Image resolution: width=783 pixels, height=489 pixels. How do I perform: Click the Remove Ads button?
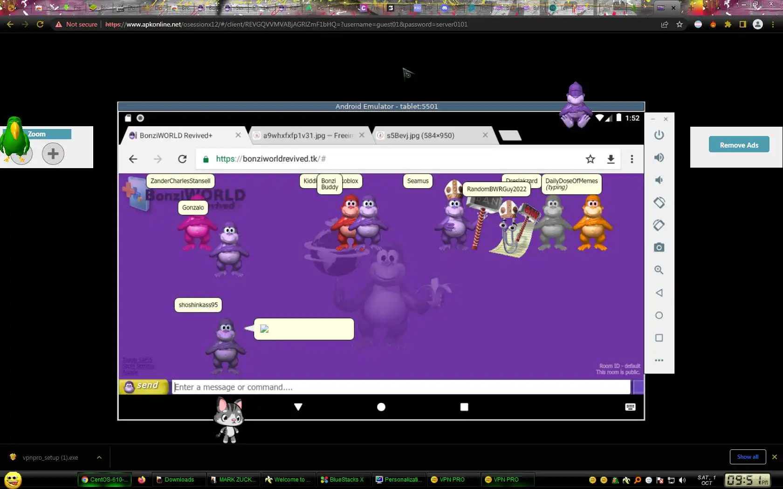[x=739, y=145]
